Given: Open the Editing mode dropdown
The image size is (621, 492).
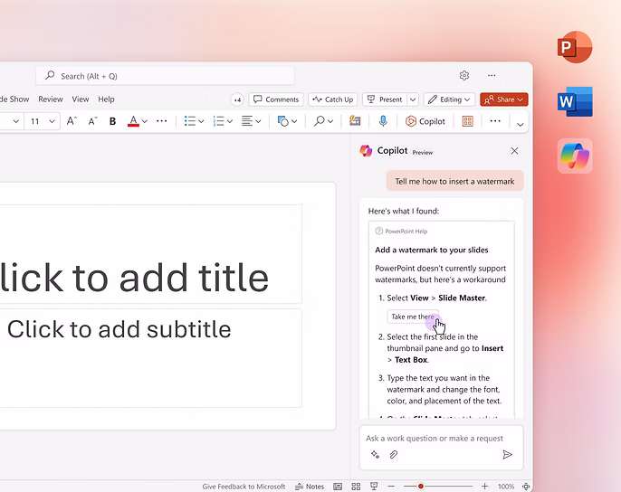Looking at the screenshot, I should [449, 99].
